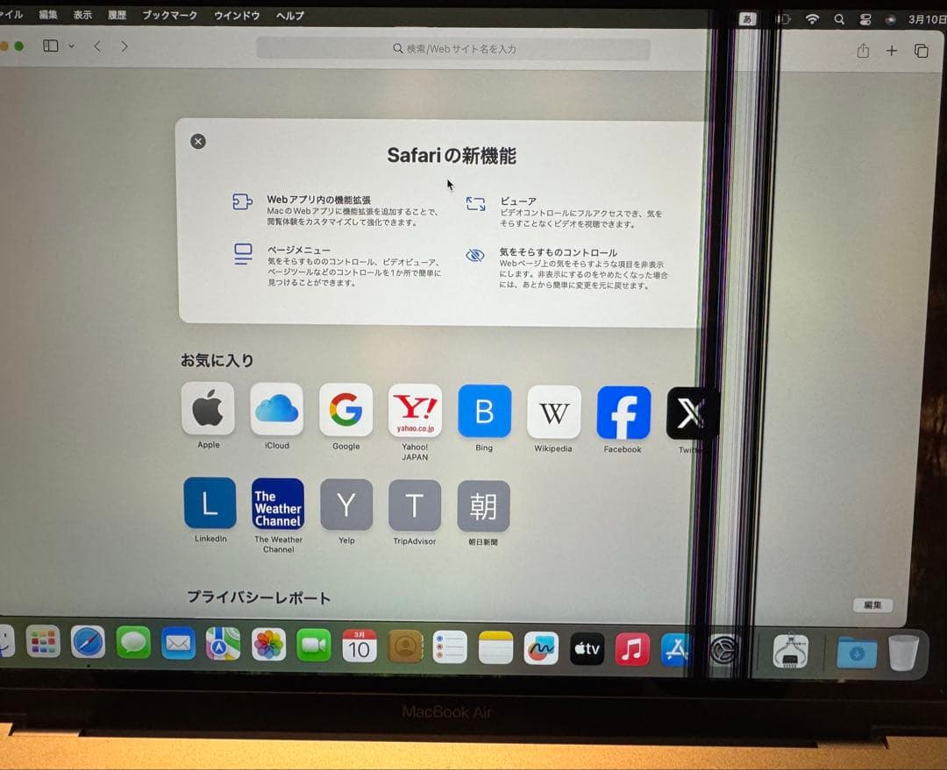Open the battery status menu
This screenshot has height=770, width=947.
(782, 19)
